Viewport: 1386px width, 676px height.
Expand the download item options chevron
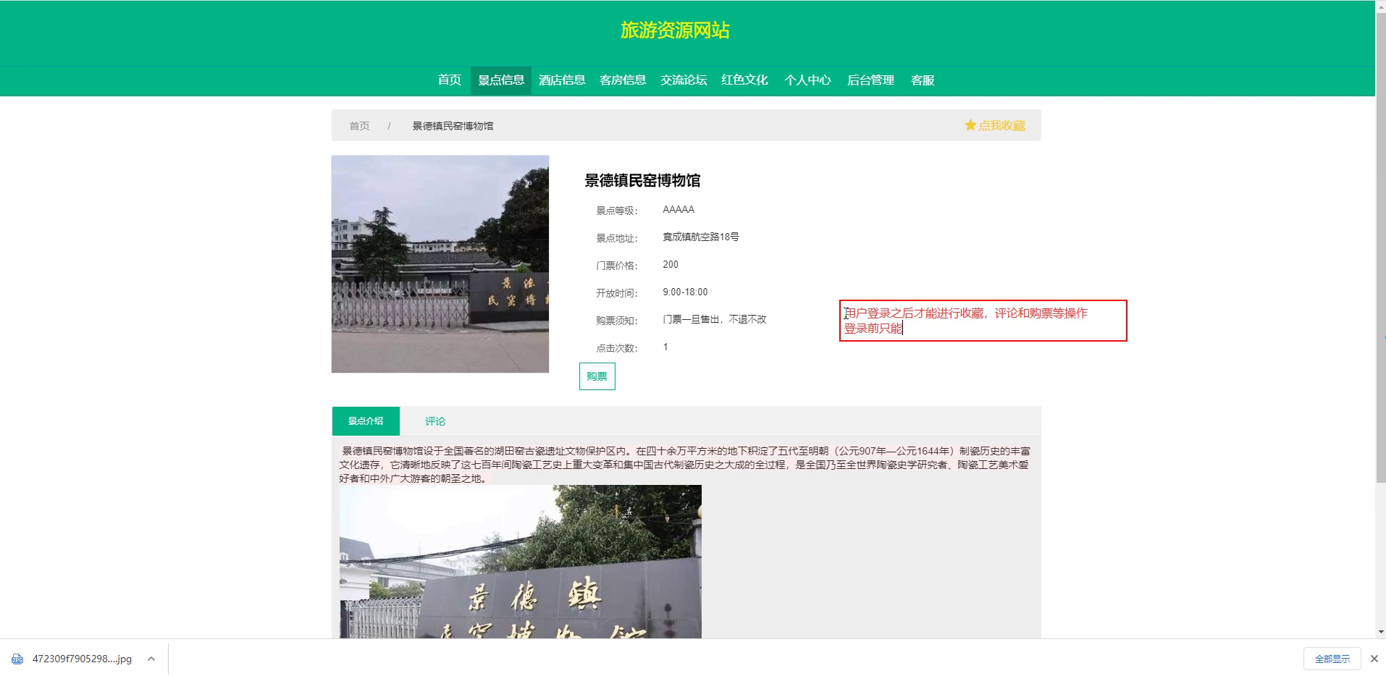tap(151, 659)
